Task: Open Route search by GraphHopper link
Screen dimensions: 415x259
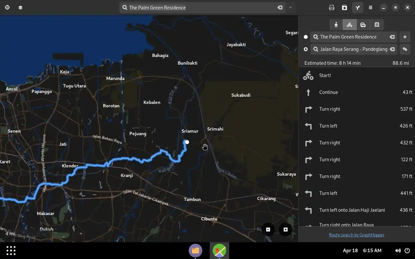Action: (x=357, y=235)
